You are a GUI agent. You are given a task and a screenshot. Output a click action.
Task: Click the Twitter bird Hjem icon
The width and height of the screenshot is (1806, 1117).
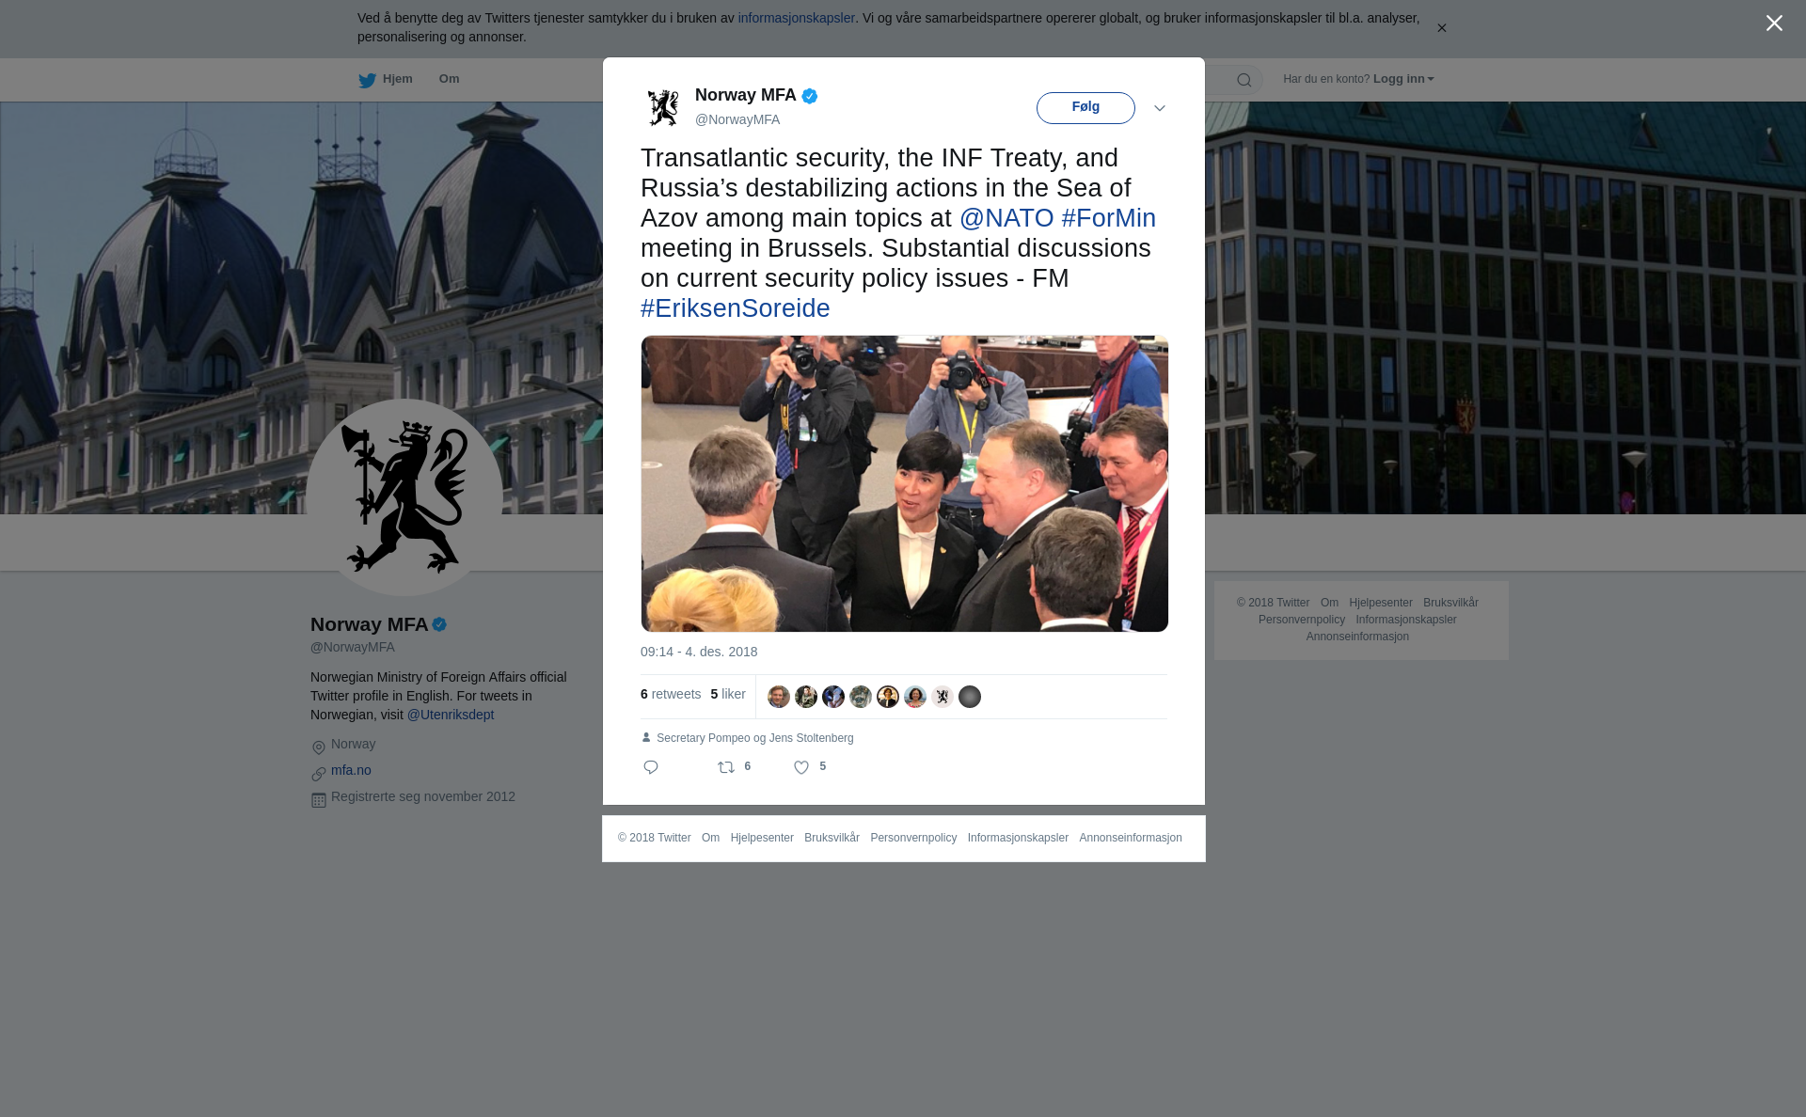pos(367,80)
